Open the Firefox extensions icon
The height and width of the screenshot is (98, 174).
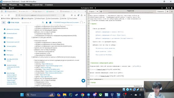pos(82,15)
